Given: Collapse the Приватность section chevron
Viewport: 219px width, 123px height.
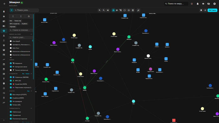Looking at the screenshot, I should click(31, 108).
